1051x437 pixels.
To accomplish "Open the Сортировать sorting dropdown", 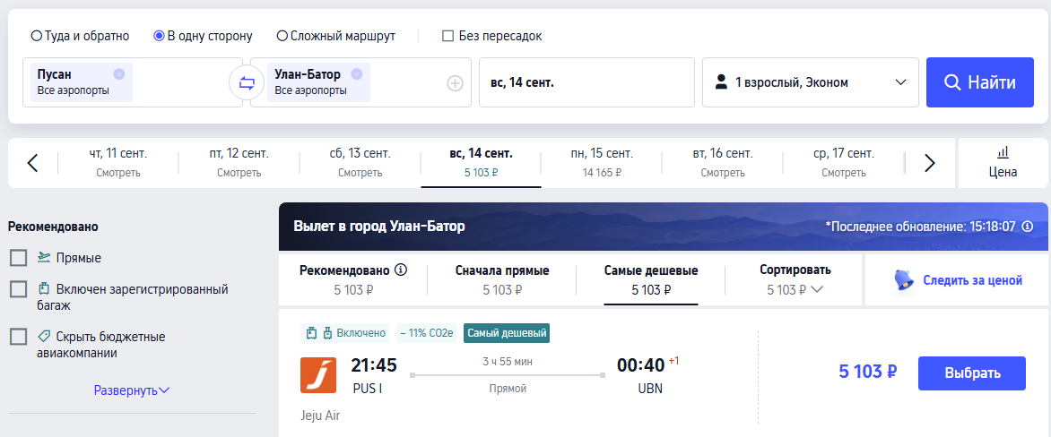I will [795, 279].
